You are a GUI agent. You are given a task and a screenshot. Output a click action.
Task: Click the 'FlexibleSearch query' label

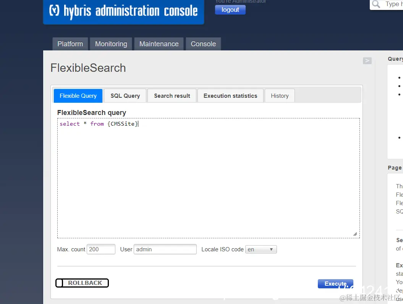92,113
